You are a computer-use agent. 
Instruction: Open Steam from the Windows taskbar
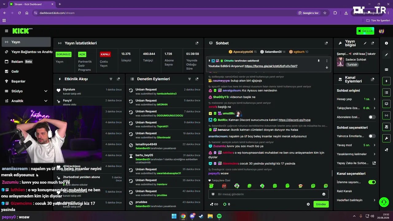[201, 216]
